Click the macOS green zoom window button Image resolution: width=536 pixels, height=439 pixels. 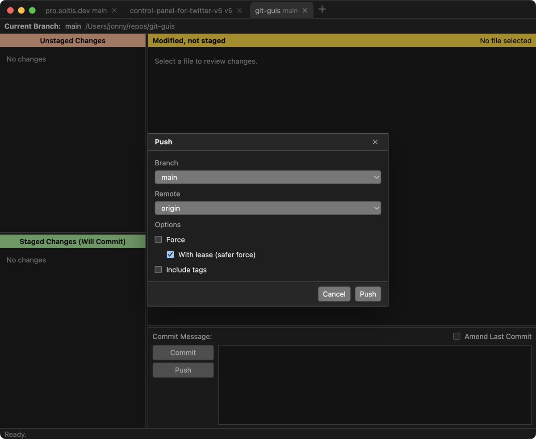pyautogui.click(x=32, y=10)
